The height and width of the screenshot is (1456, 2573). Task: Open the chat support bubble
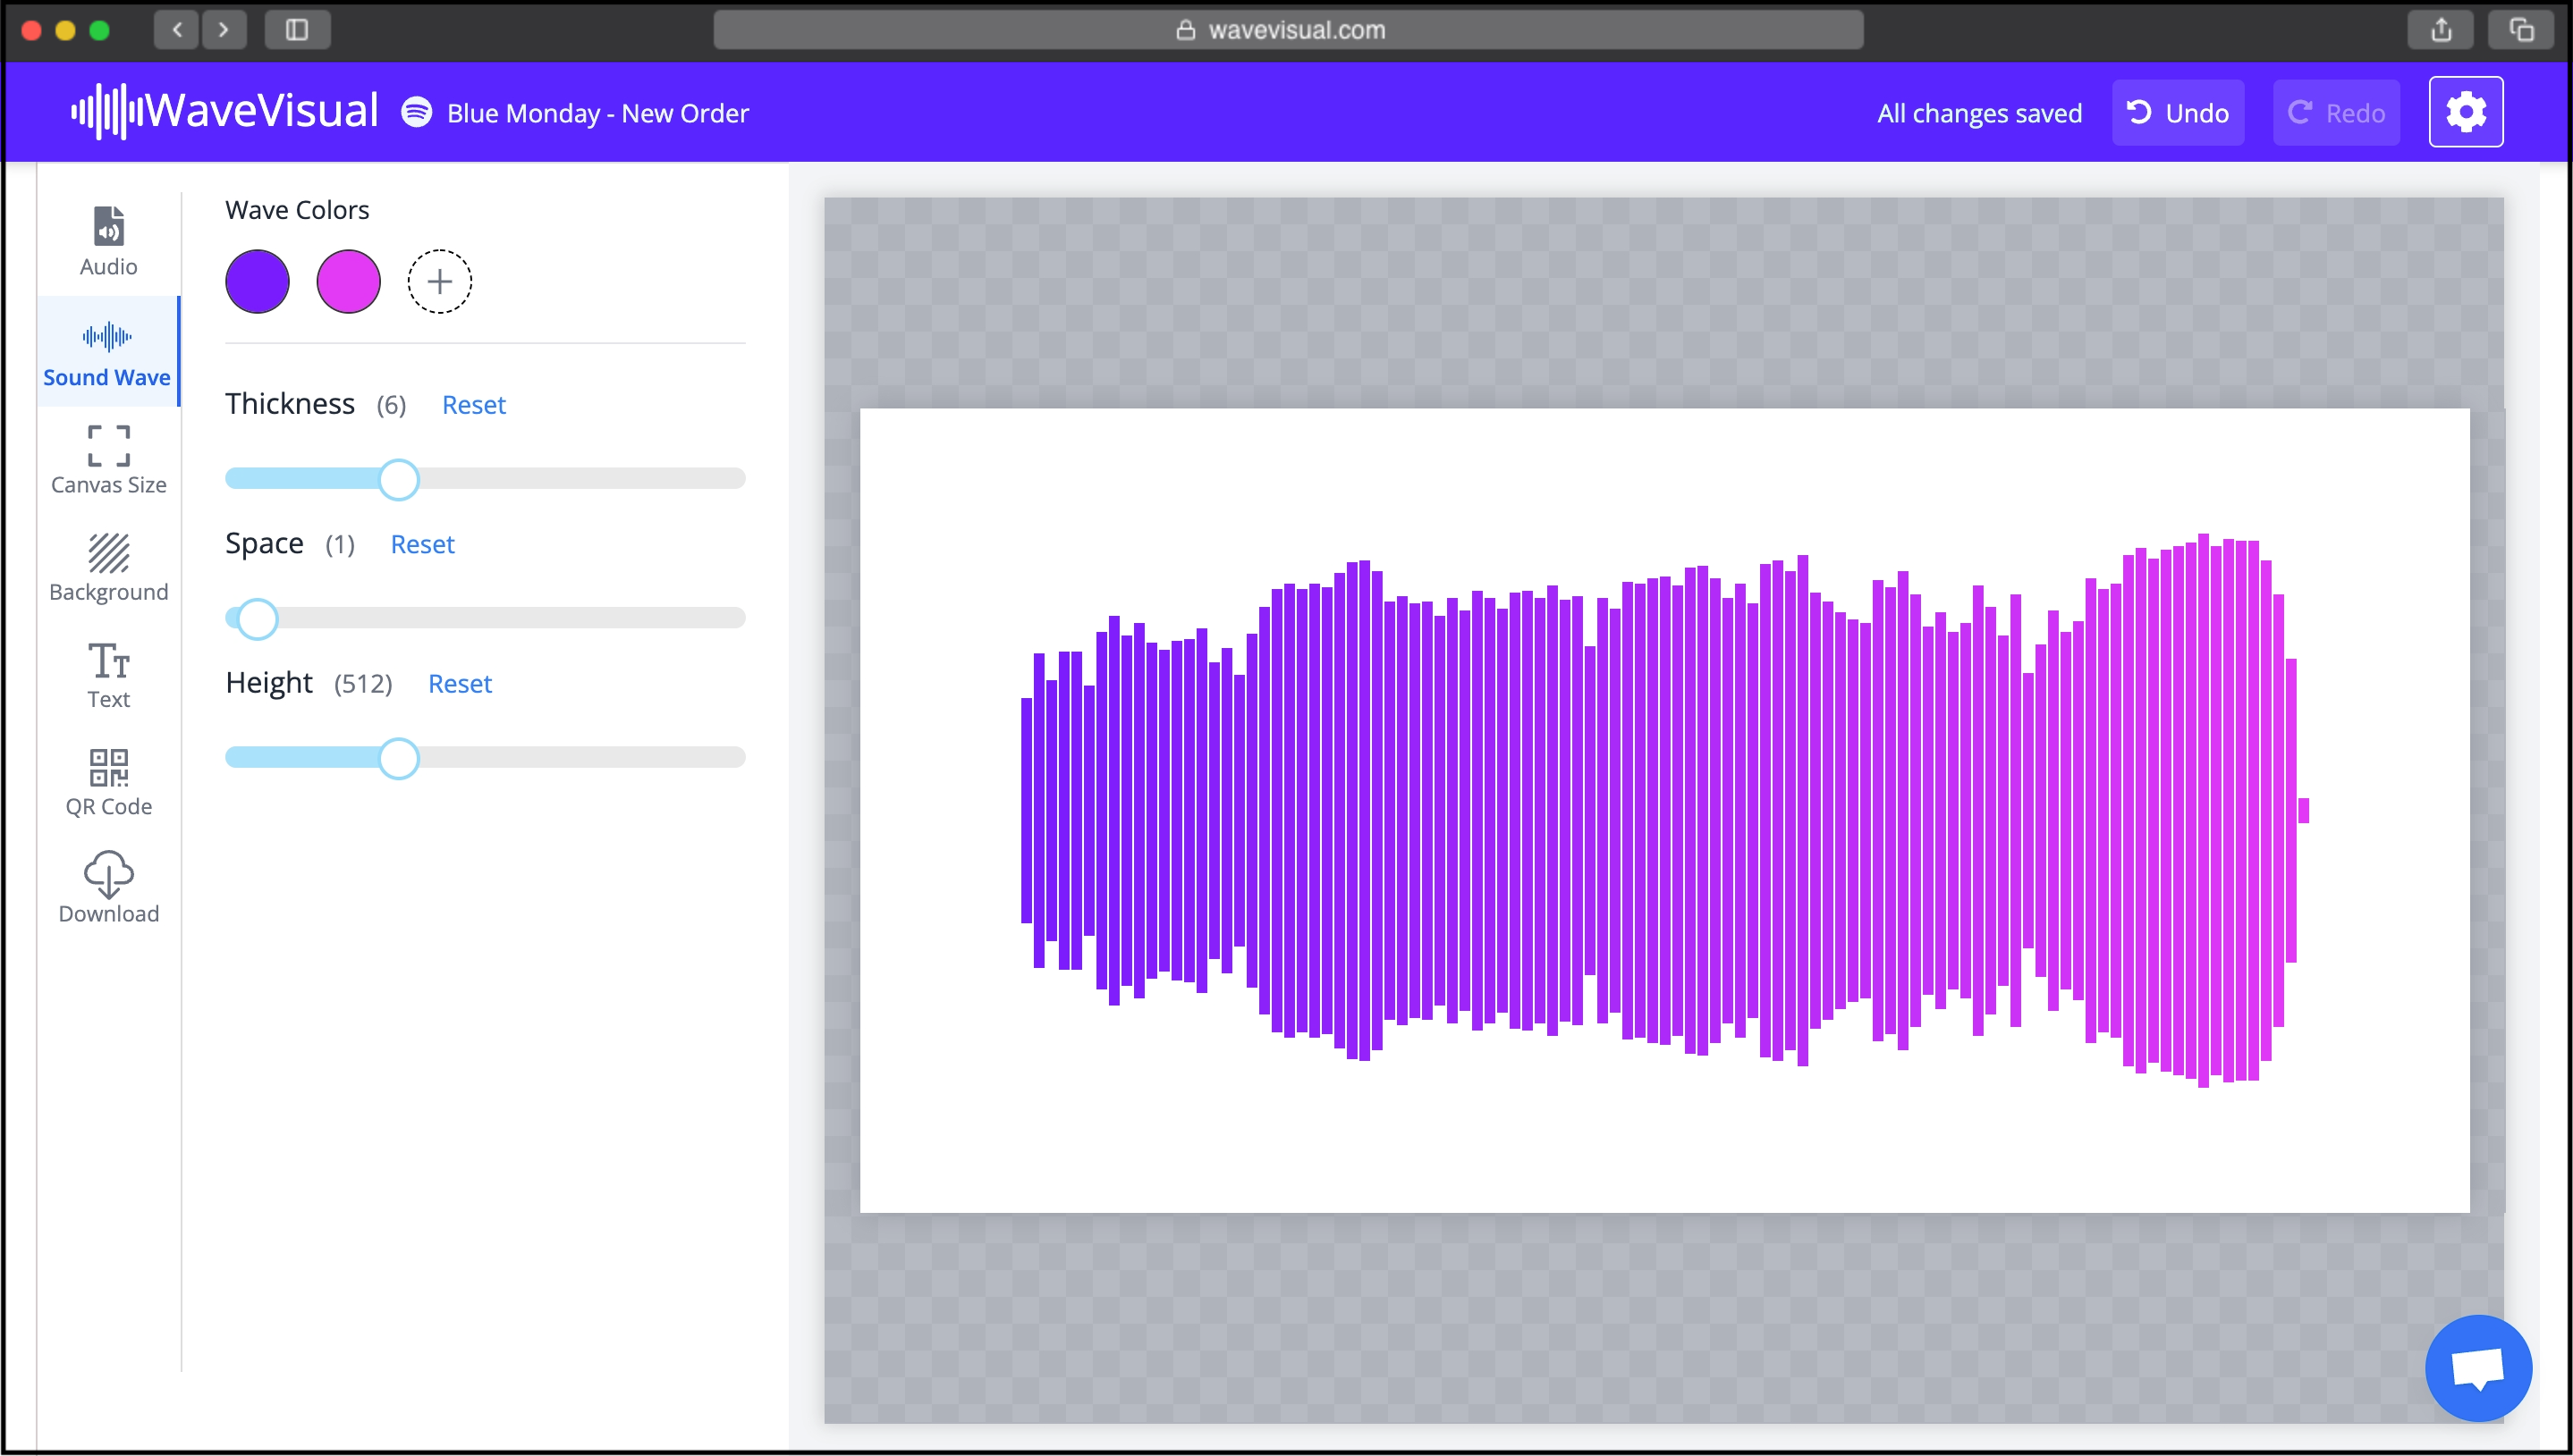pyautogui.click(x=2478, y=1367)
